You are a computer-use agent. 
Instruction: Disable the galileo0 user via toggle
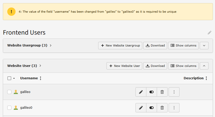[x=152, y=108]
